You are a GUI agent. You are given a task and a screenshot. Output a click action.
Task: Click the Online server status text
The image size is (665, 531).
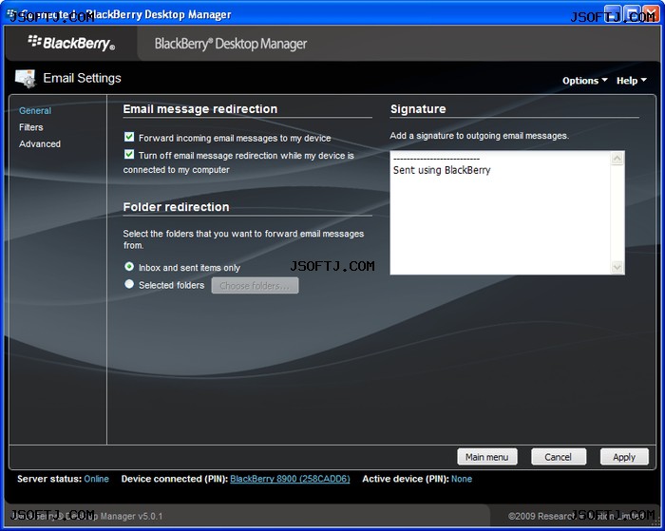pos(96,479)
